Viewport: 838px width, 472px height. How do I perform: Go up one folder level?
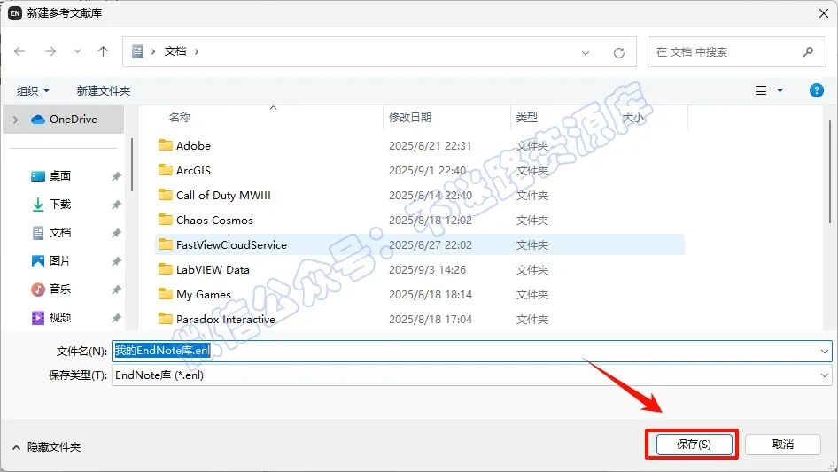click(103, 51)
